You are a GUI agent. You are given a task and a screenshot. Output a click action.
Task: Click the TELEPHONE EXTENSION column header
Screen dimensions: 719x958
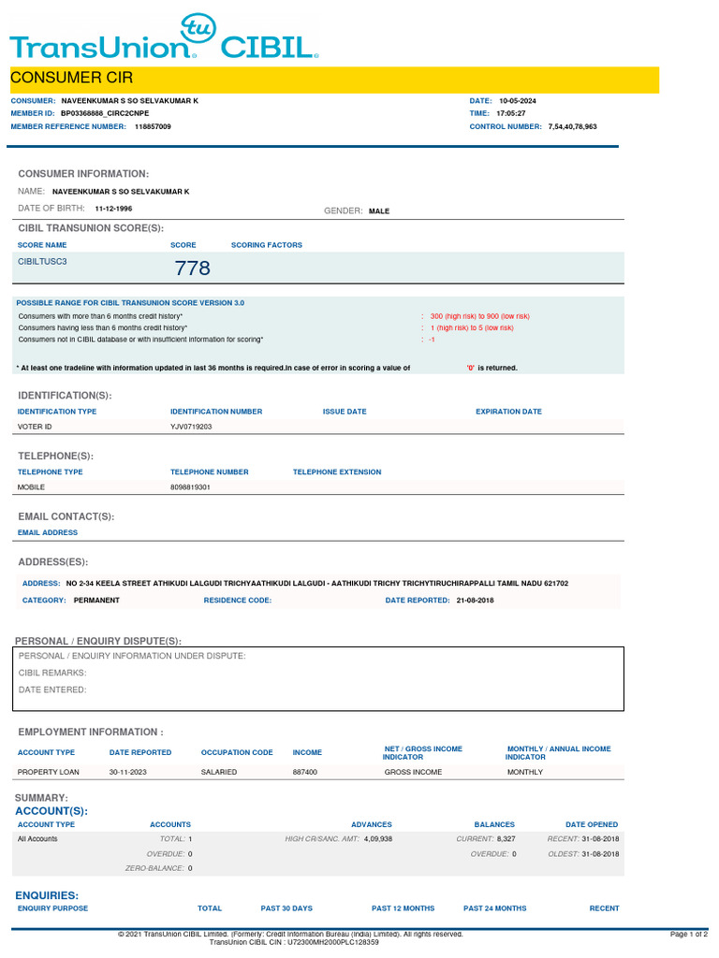click(337, 472)
